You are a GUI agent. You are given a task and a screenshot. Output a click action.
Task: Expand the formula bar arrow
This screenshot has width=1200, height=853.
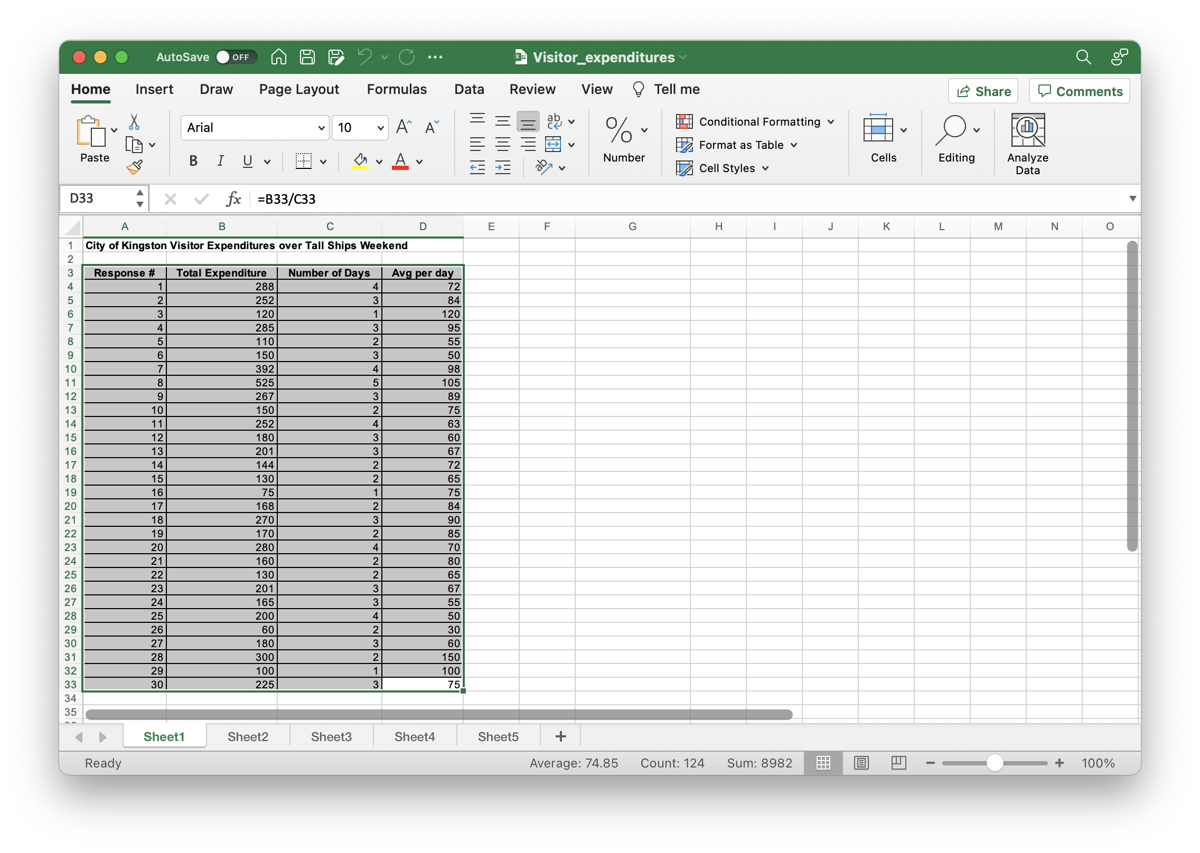point(1132,199)
